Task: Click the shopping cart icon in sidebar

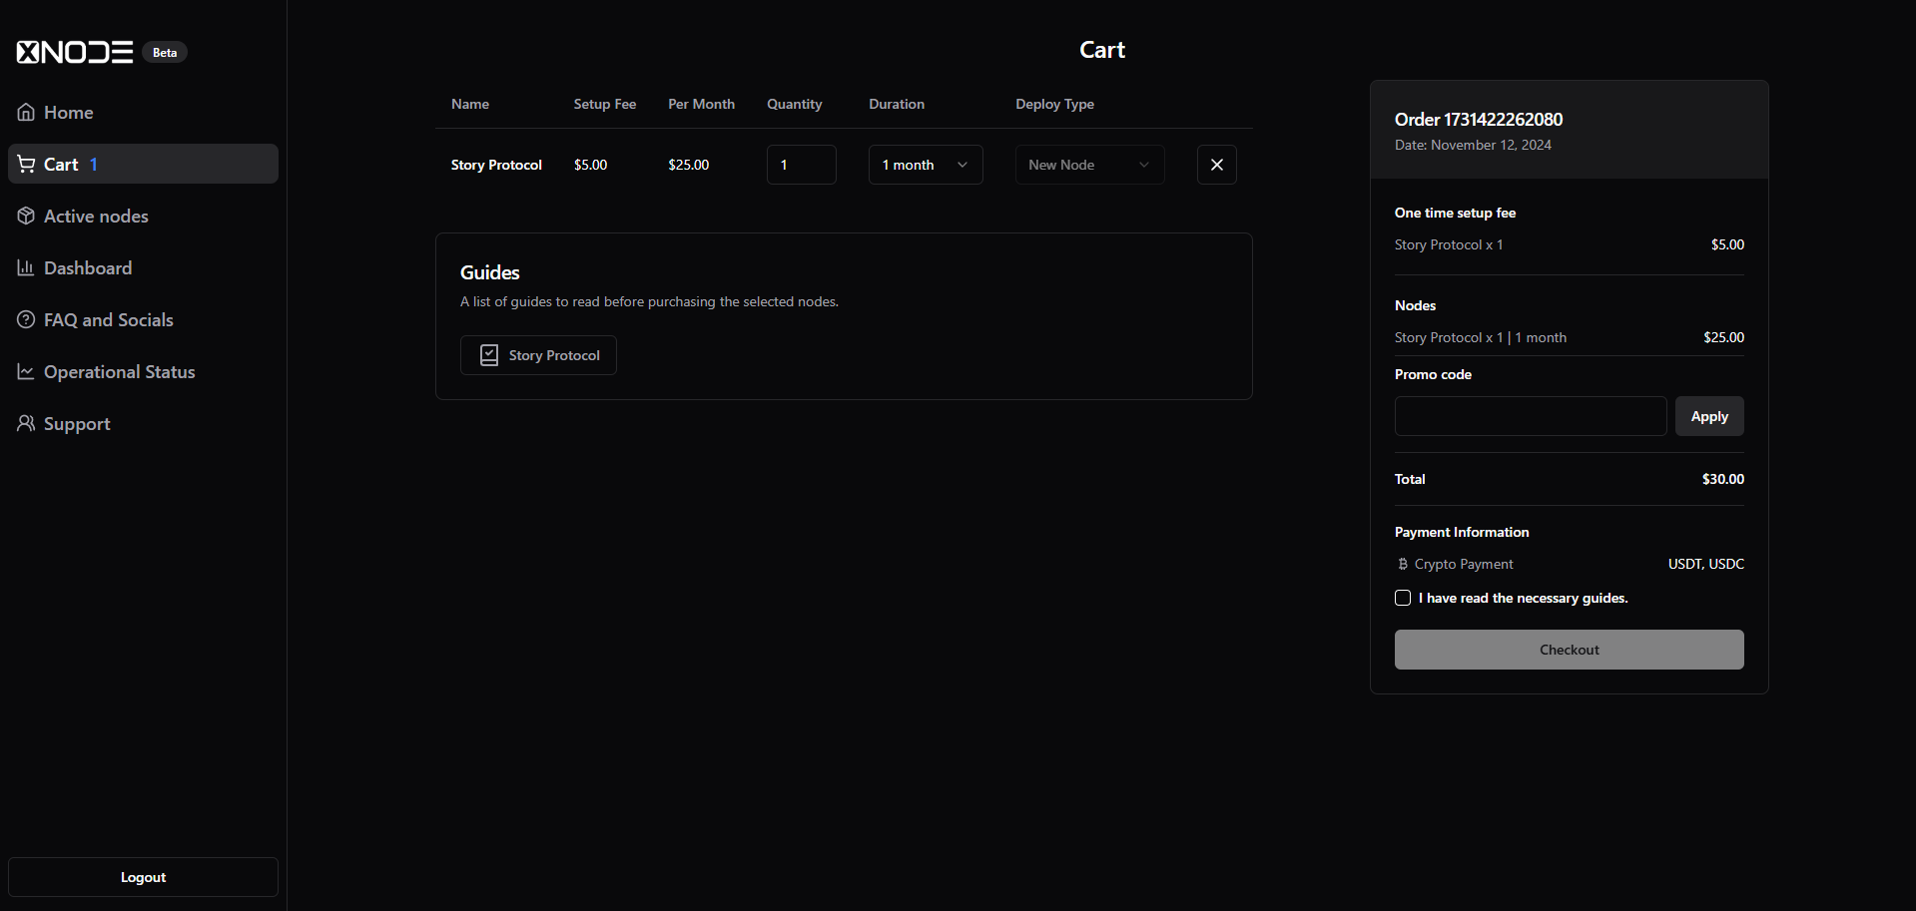Action: tap(26, 165)
